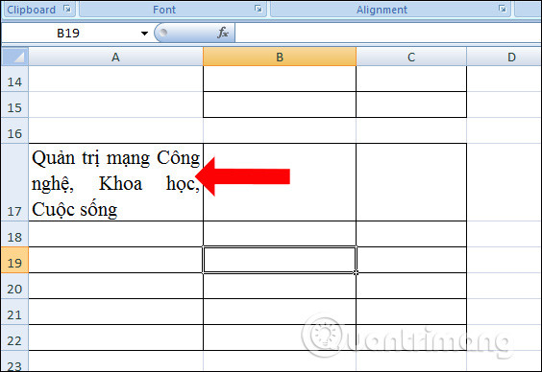Click the Name Box showing B19
Image resolution: width=542 pixels, height=372 pixels.
pos(69,34)
